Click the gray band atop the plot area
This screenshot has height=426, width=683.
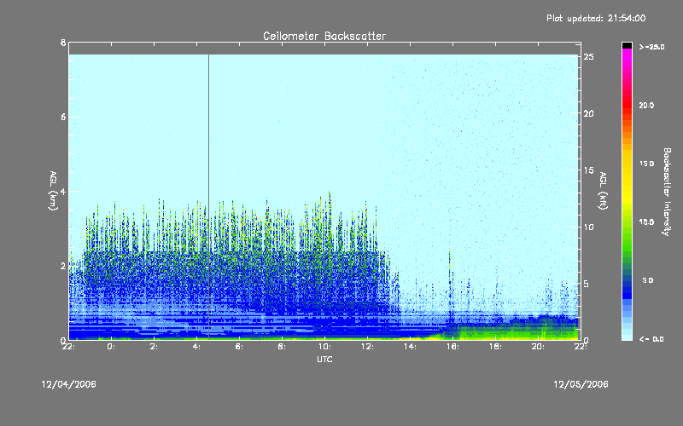[x=324, y=49]
